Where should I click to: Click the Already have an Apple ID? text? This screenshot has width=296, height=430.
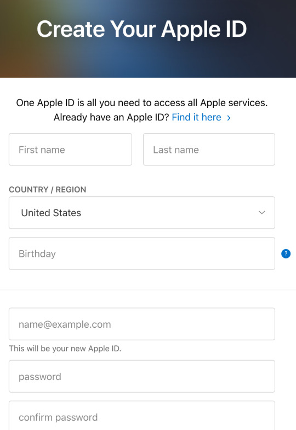click(111, 117)
